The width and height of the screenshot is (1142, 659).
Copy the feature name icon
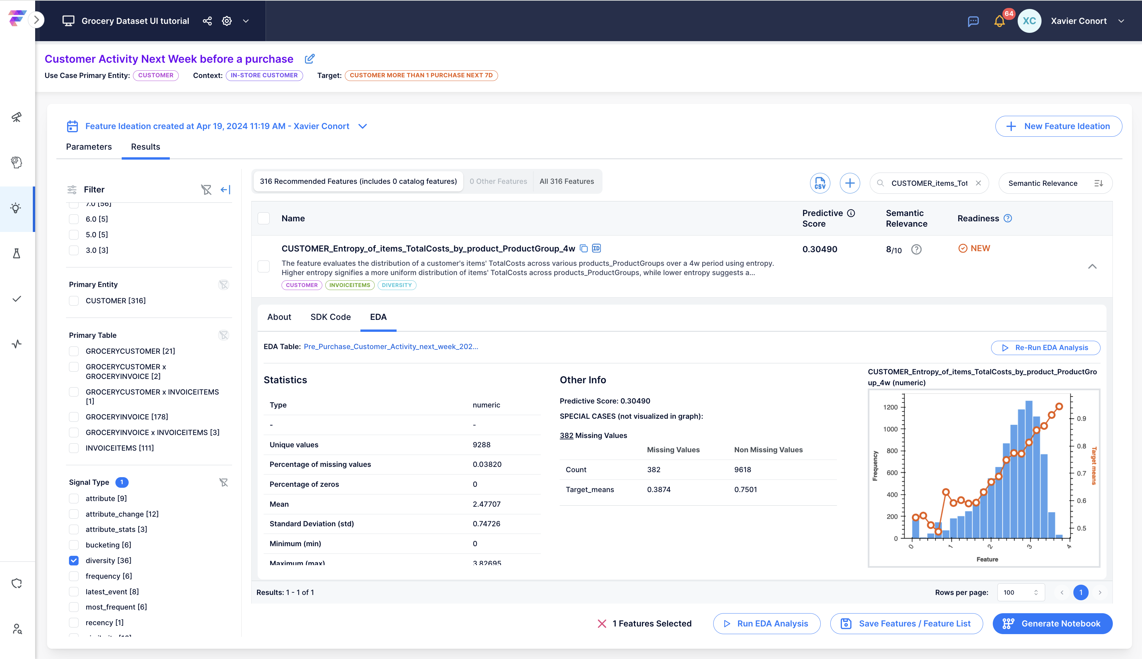(x=584, y=249)
